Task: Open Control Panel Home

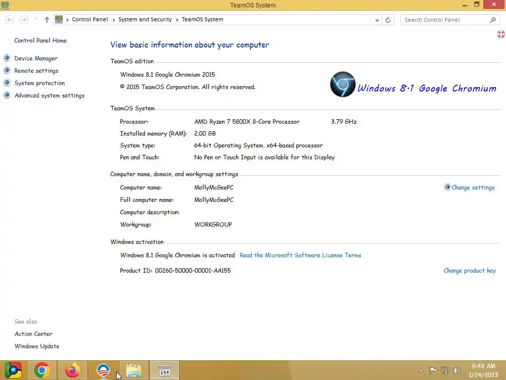Action: click(41, 41)
